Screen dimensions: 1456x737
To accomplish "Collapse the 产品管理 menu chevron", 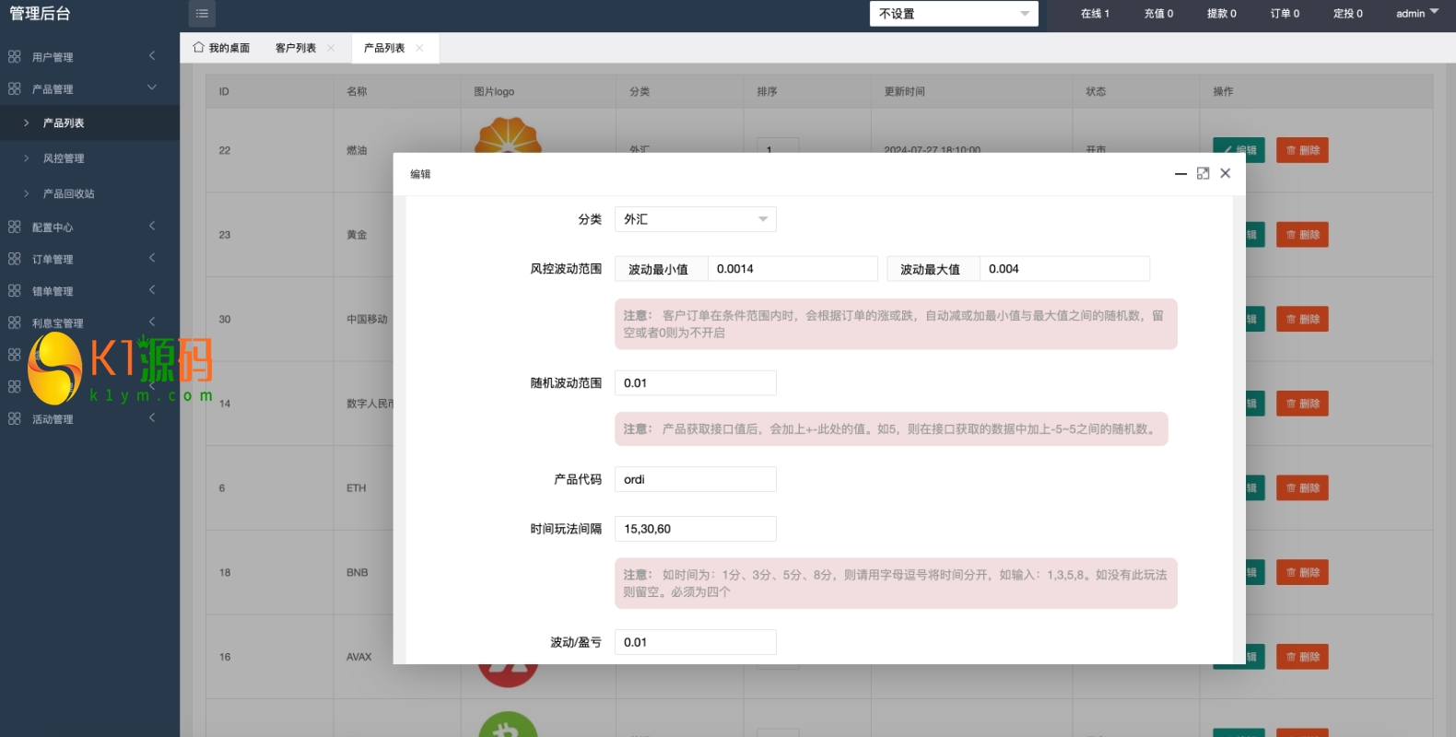I will pyautogui.click(x=152, y=88).
